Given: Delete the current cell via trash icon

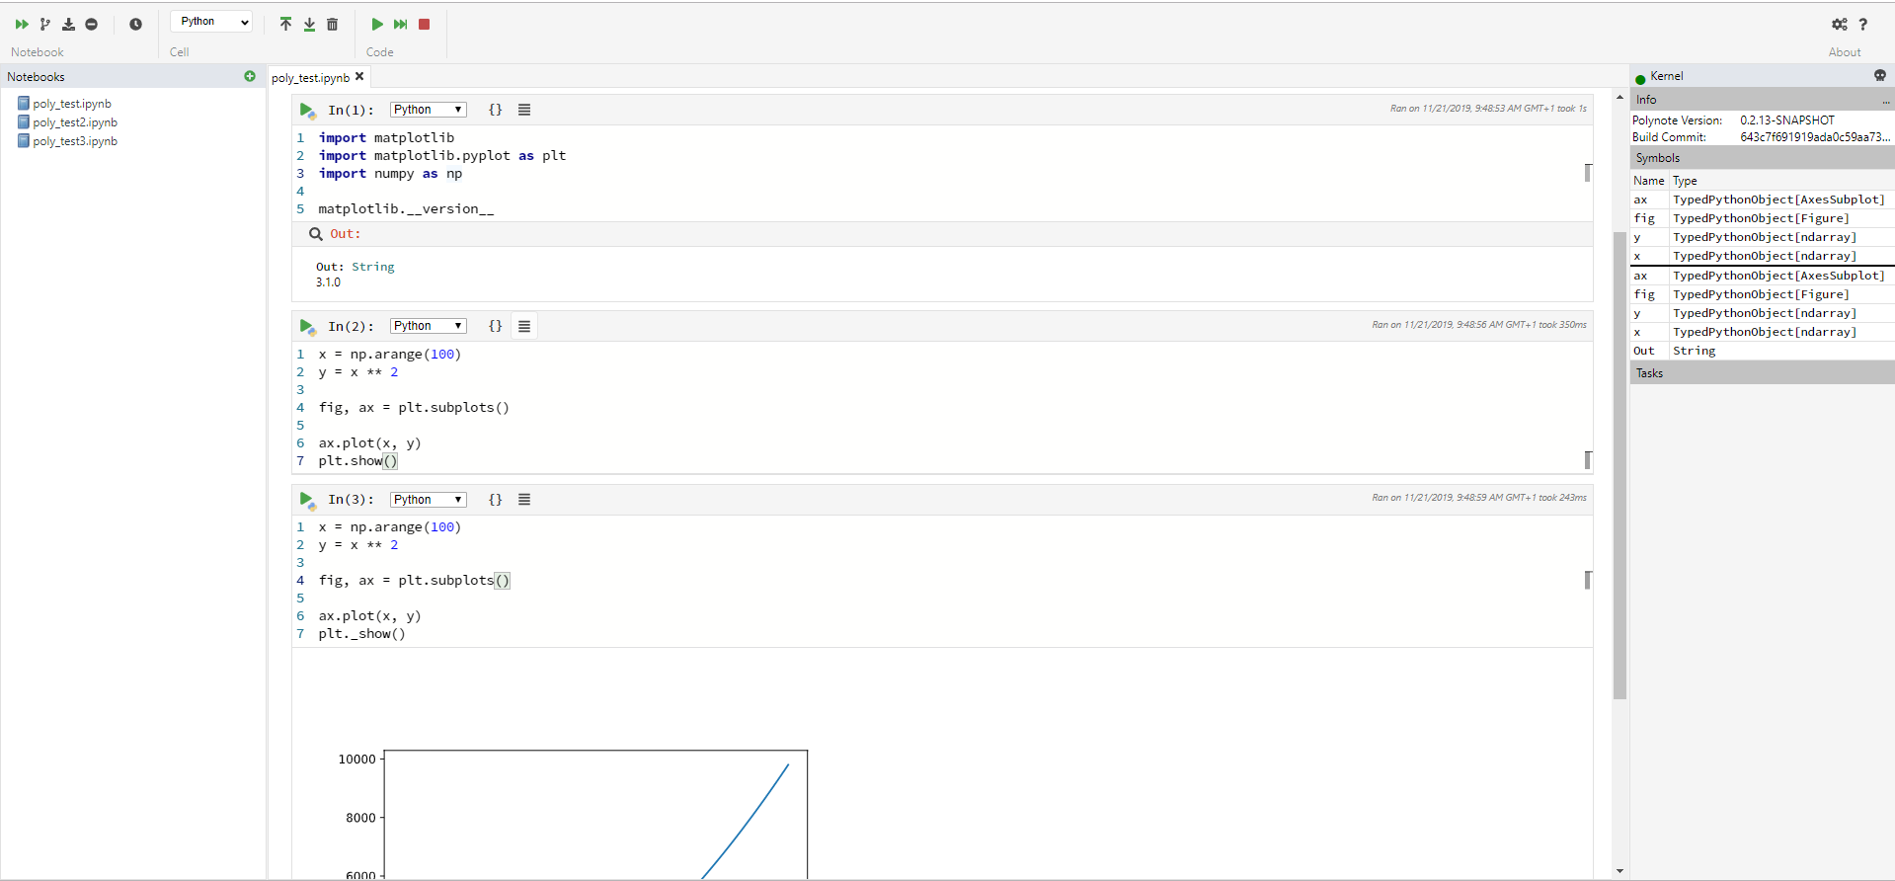Looking at the screenshot, I should coord(332,24).
